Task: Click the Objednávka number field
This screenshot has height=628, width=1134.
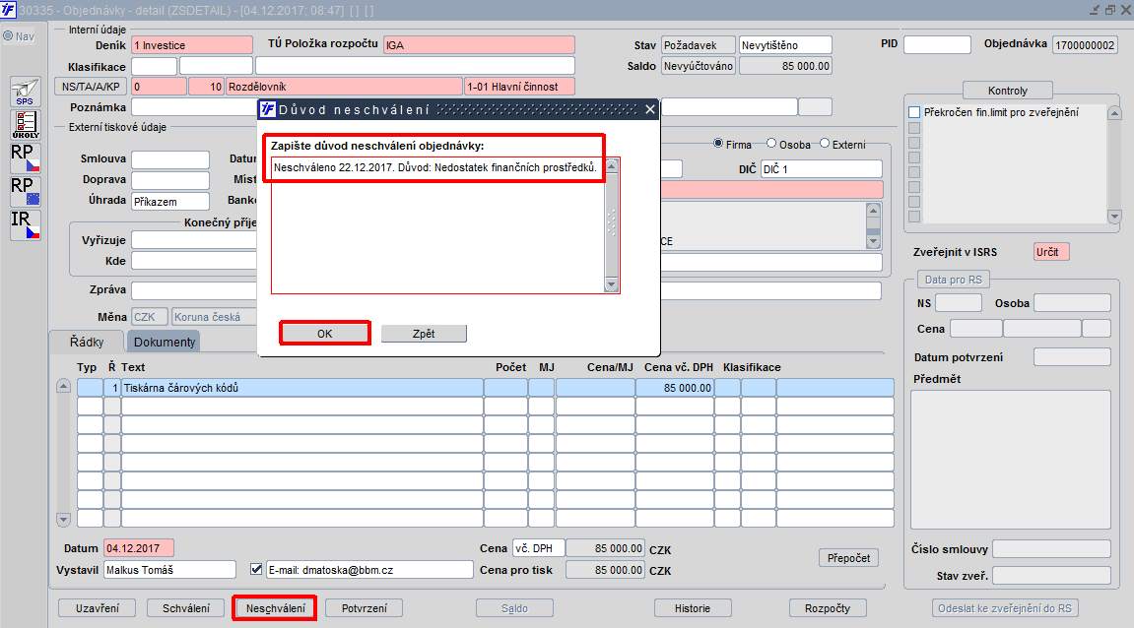Action: [x=1085, y=45]
